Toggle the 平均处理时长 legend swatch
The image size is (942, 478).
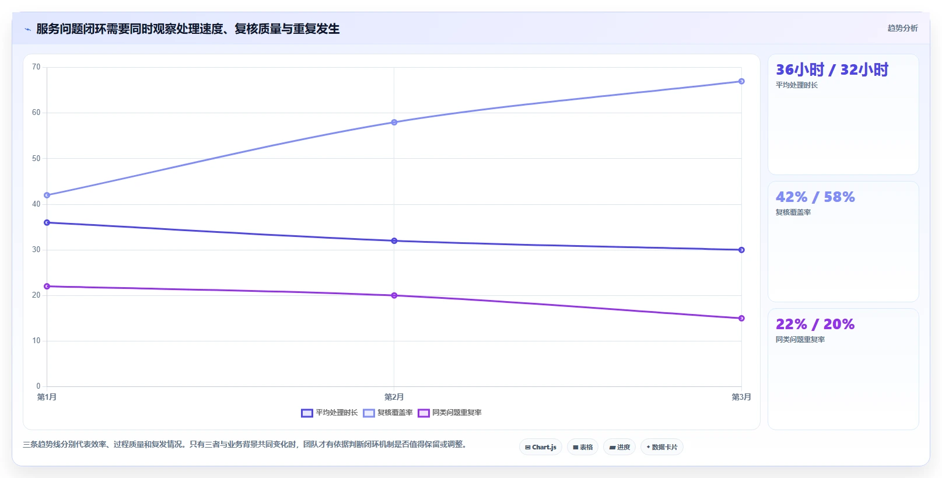[x=307, y=413]
